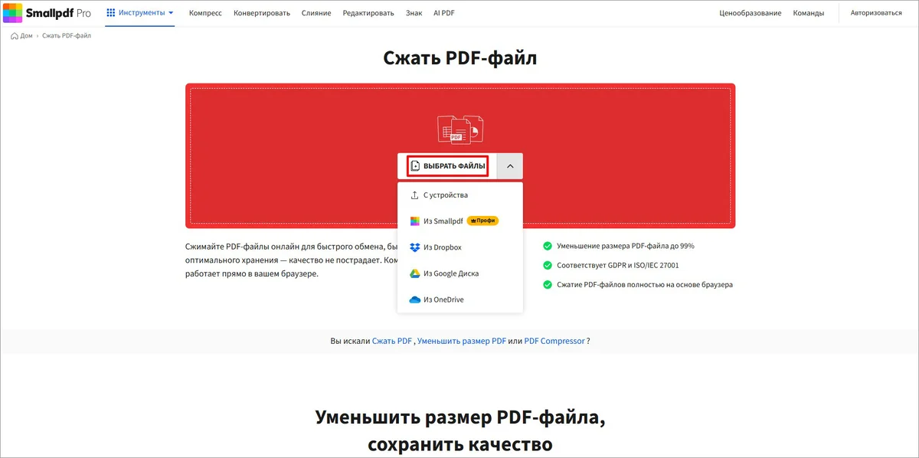Follow the Уменьшить размер PDF link
This screenshot has width=919, height=458.
point(462,341)
